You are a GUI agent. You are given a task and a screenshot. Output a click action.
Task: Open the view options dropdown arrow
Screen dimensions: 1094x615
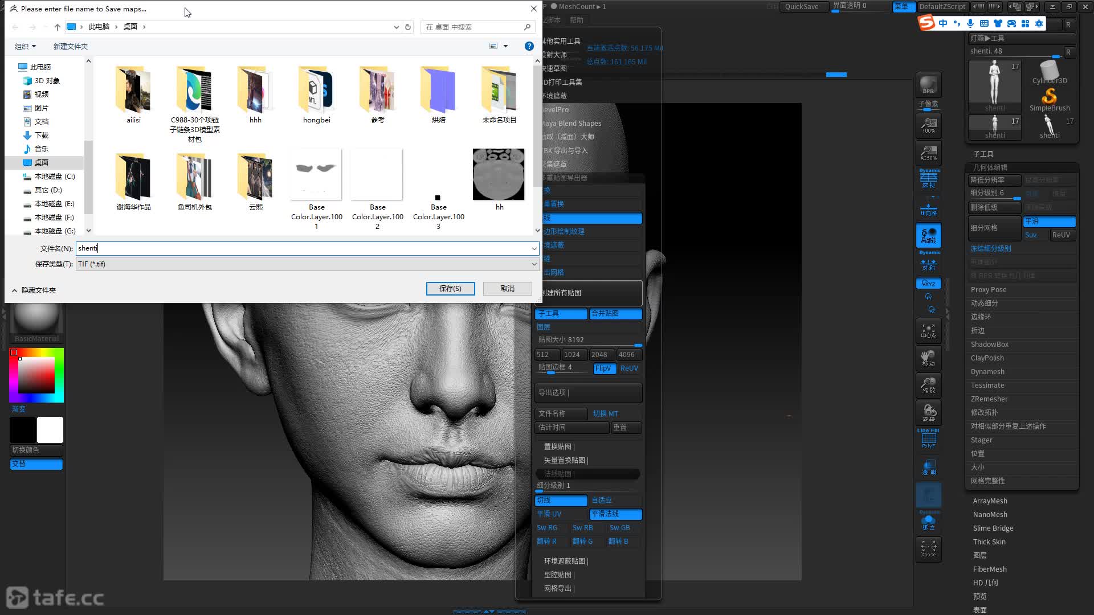coord(505,46)
